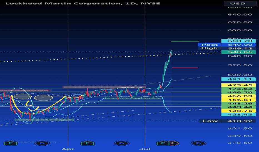
Task: Select the first yellow ellipse drawing
Action: 23,96
